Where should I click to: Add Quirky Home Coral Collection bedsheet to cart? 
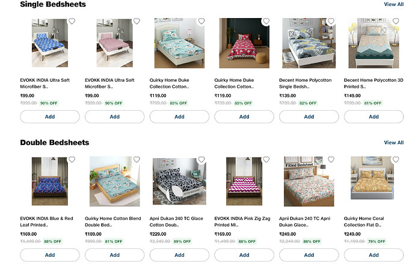(373, 255)
